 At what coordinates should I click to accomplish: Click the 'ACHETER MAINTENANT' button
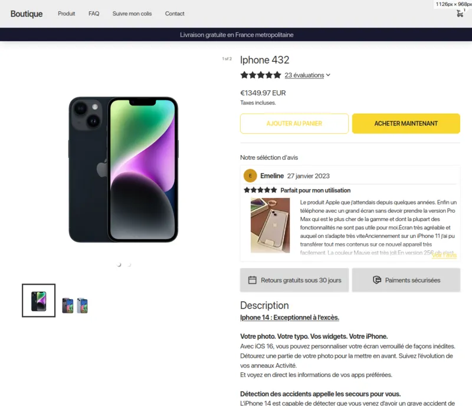[406, 124]
